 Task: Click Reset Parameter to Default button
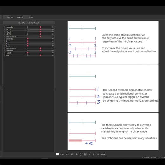coord(29,23)
